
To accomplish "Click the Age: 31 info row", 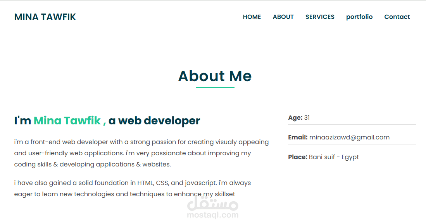I will point(352,118).
